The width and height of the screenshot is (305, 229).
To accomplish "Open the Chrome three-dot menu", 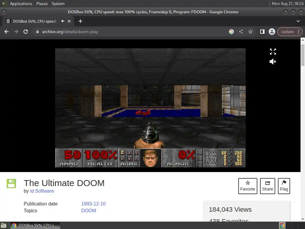I will coord(298,32).
